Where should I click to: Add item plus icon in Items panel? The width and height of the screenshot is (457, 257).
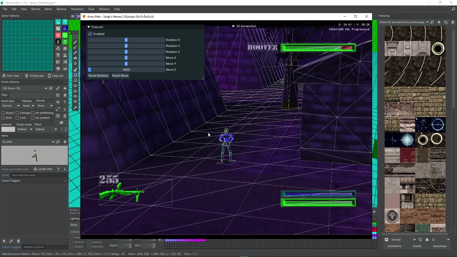point(65,142)
